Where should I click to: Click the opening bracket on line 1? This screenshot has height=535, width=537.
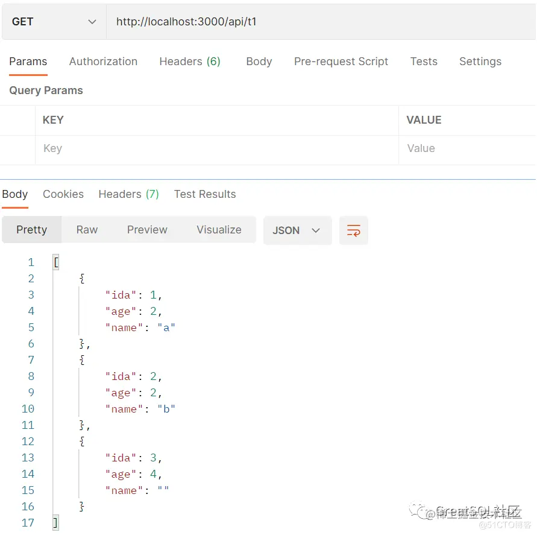(x=56, y=262)
